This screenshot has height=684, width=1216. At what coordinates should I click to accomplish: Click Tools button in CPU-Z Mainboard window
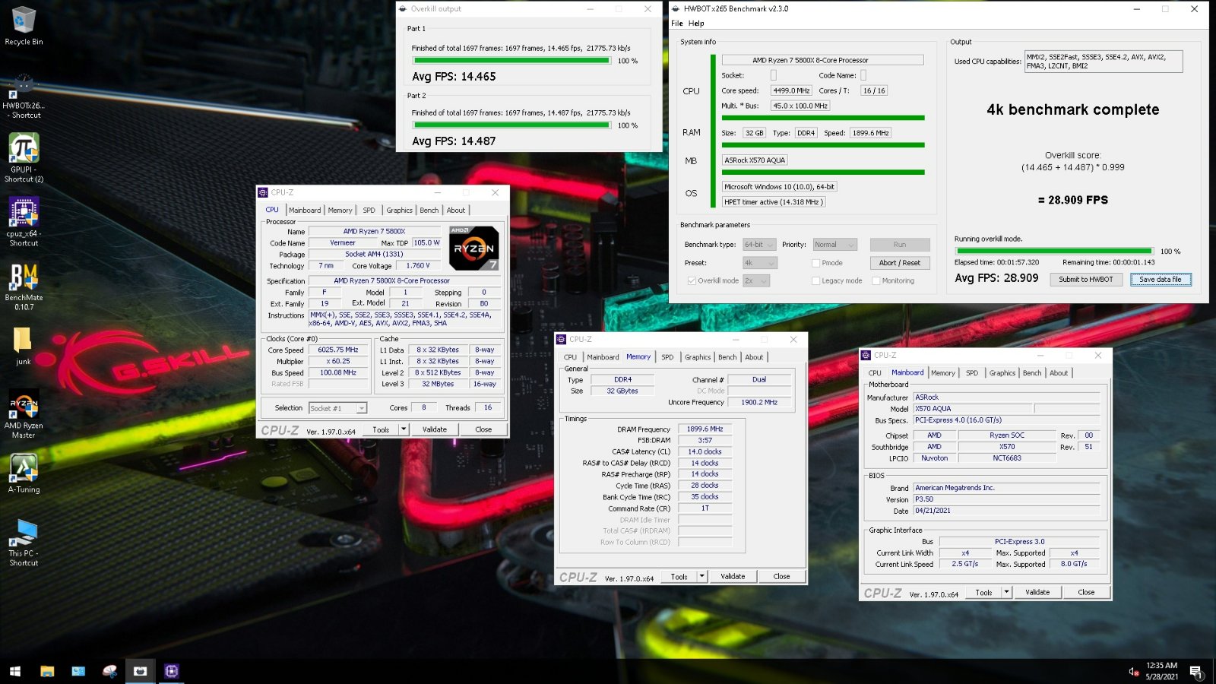(984, 592)
